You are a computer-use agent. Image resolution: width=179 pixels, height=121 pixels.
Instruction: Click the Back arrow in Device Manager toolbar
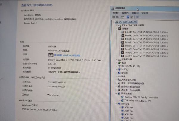(113, 17)
